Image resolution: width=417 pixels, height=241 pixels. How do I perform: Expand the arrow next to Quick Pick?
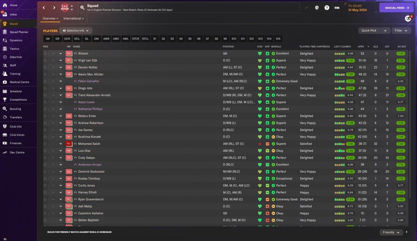click(385, 31)
